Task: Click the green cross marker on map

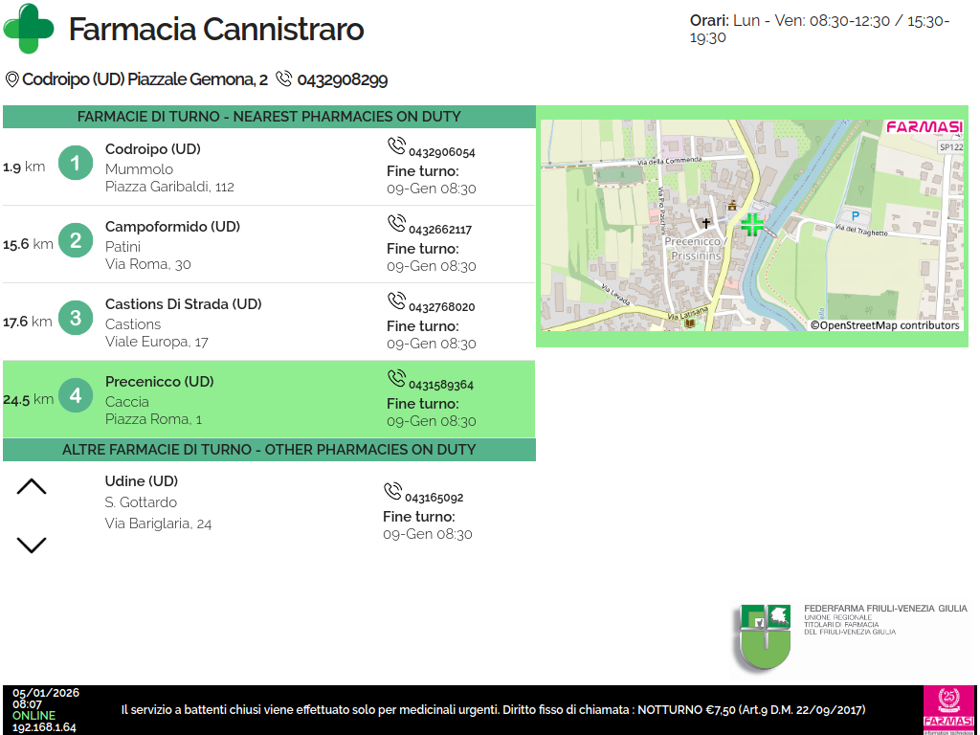Action: point(752,225)
